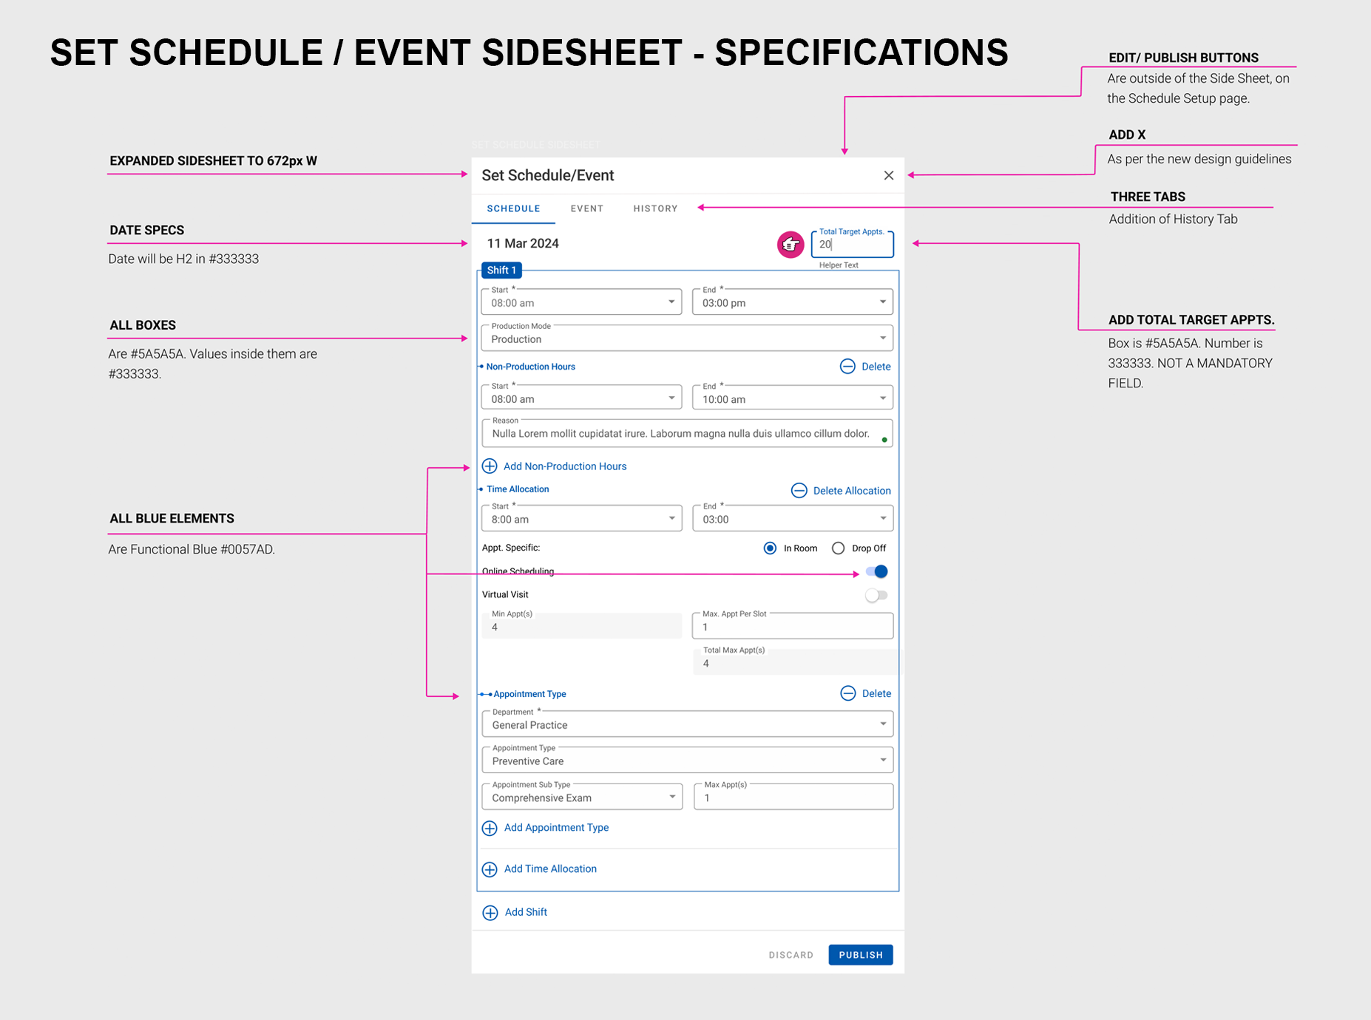Click the minus icon in Appointment Type row
1371x1020 pixels.
click(x=848, y=693)
